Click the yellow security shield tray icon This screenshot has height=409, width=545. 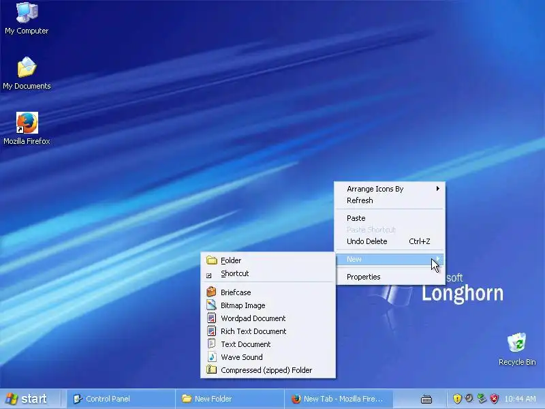tap(457, 399)
